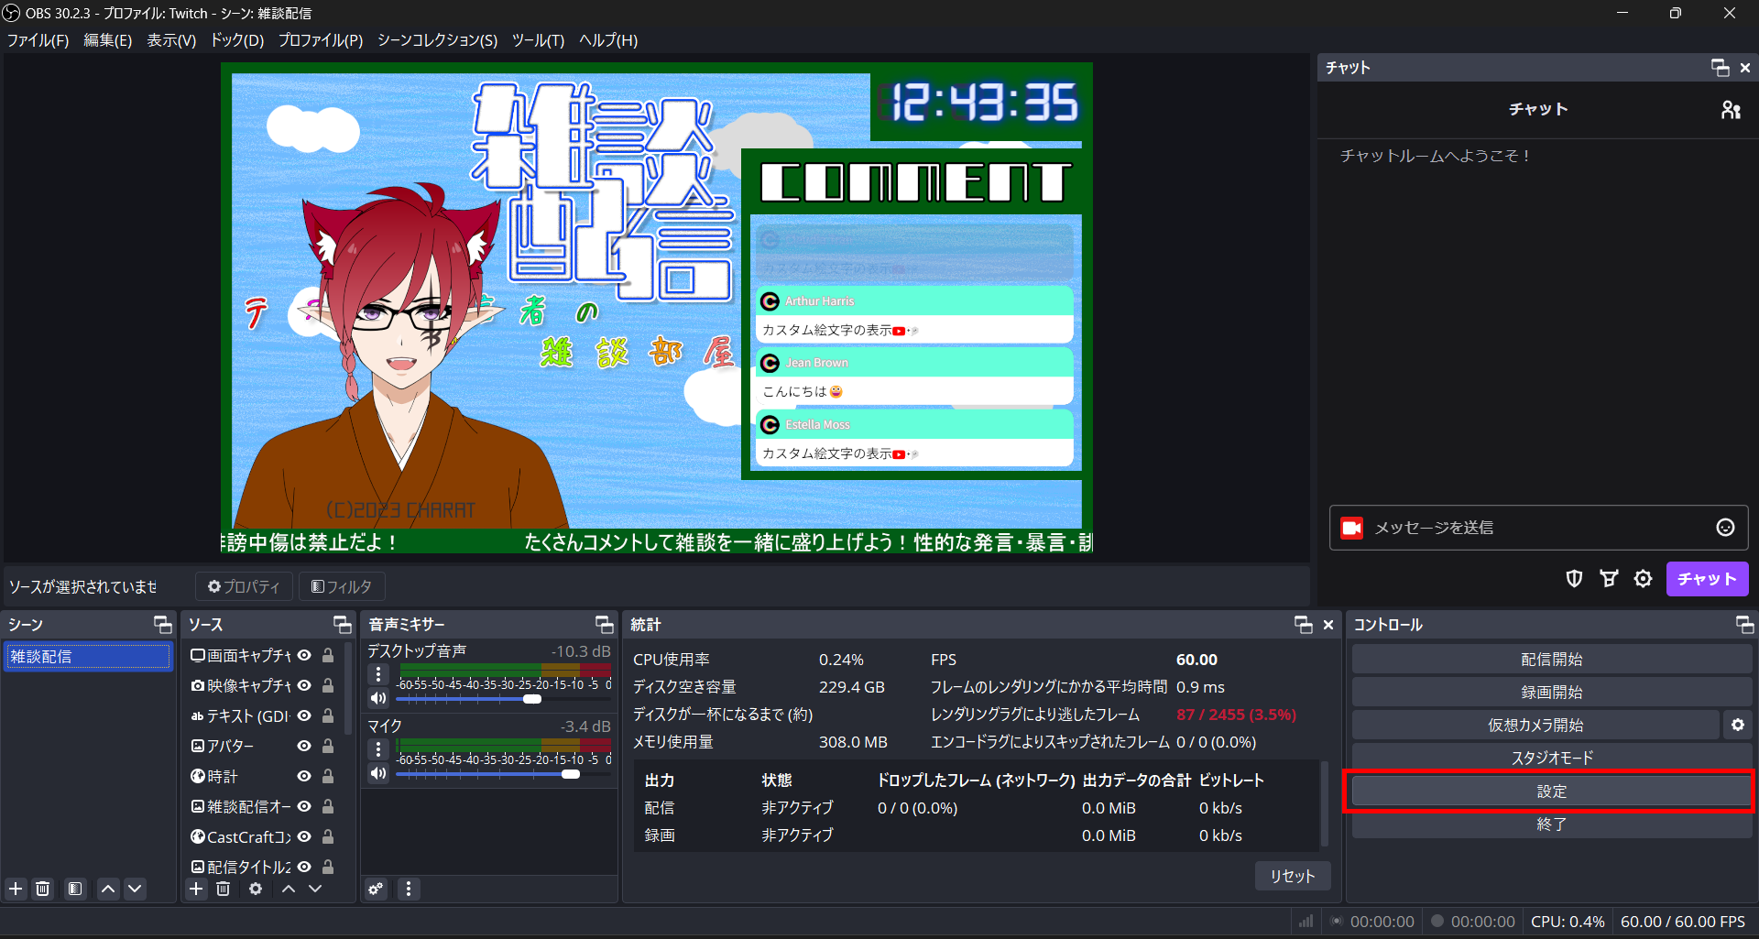Click フィルタ button
Viewport: 1759px width, 939px height.
(341, 586)
